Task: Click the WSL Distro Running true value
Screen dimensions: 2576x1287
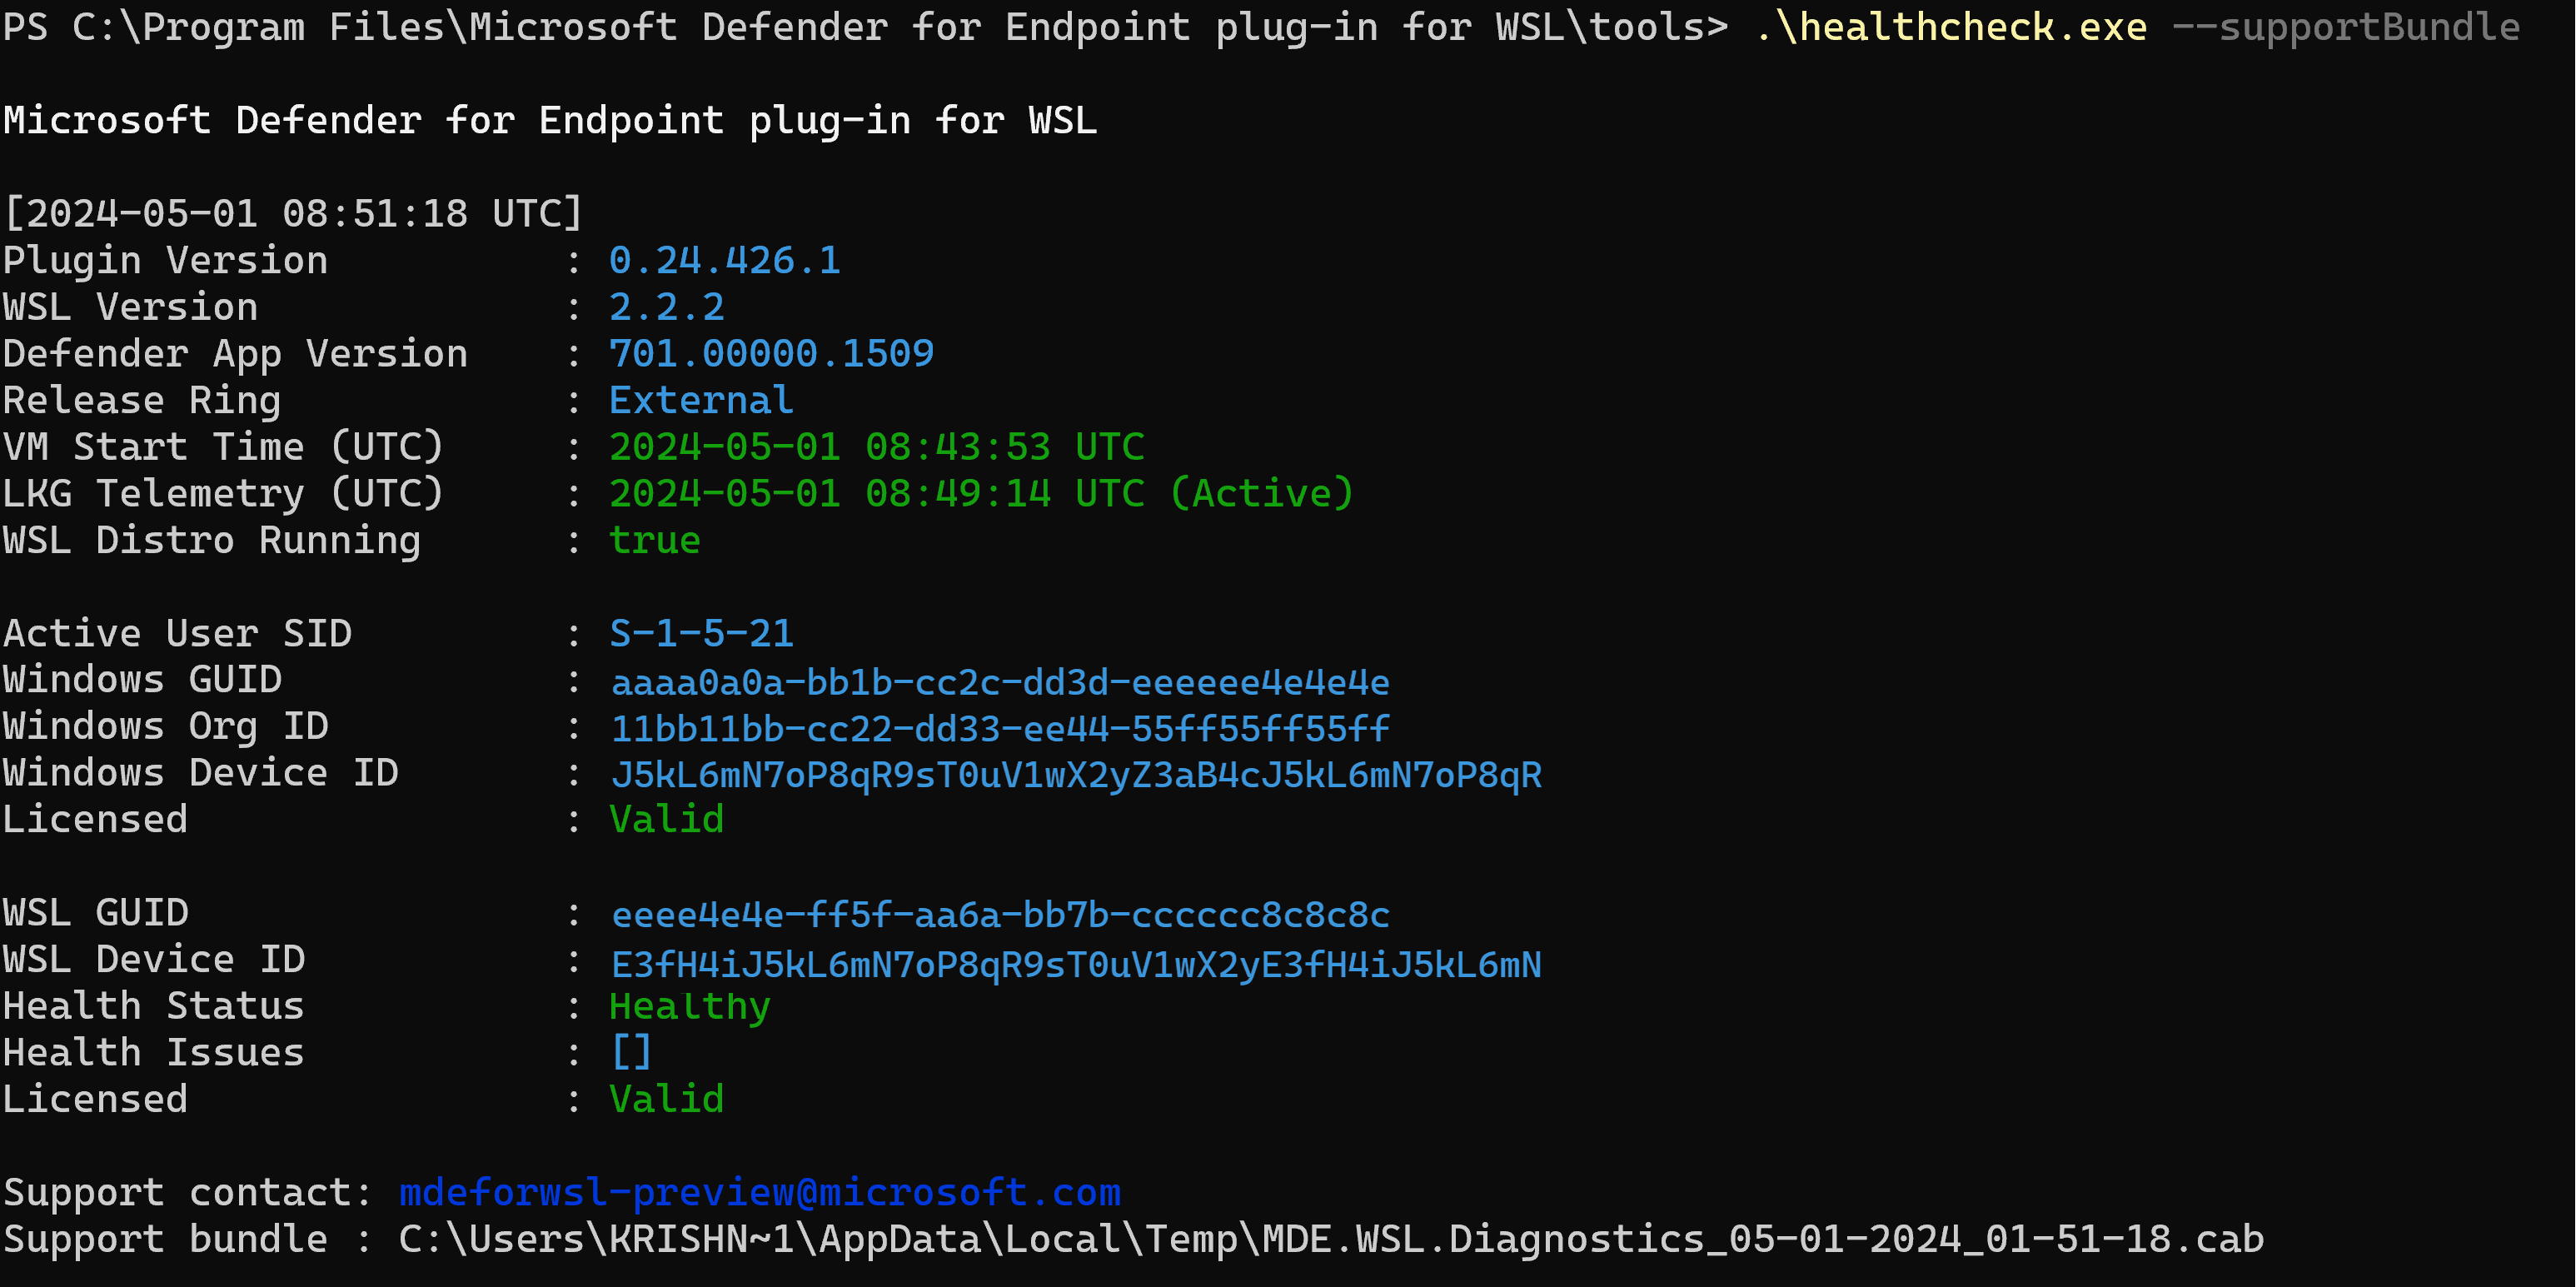Action: tap(655, 540)
